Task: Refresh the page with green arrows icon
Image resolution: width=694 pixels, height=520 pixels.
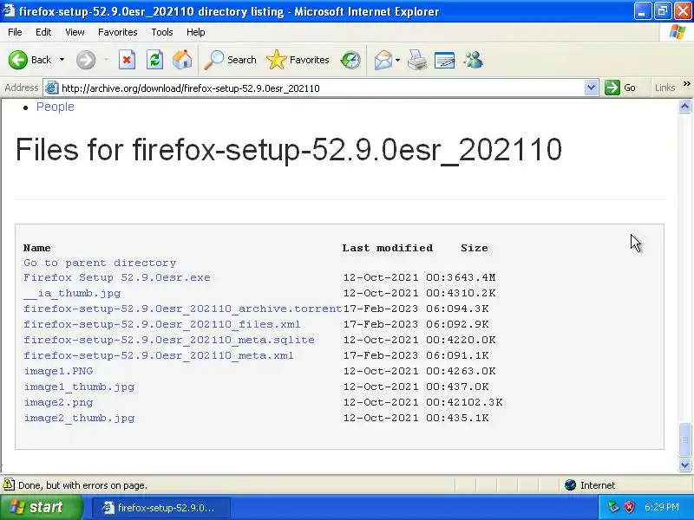Action: pyautogui.click(x=155, y=60)
